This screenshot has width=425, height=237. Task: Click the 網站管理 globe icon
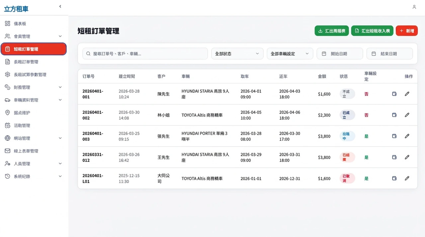coord(7,138)
